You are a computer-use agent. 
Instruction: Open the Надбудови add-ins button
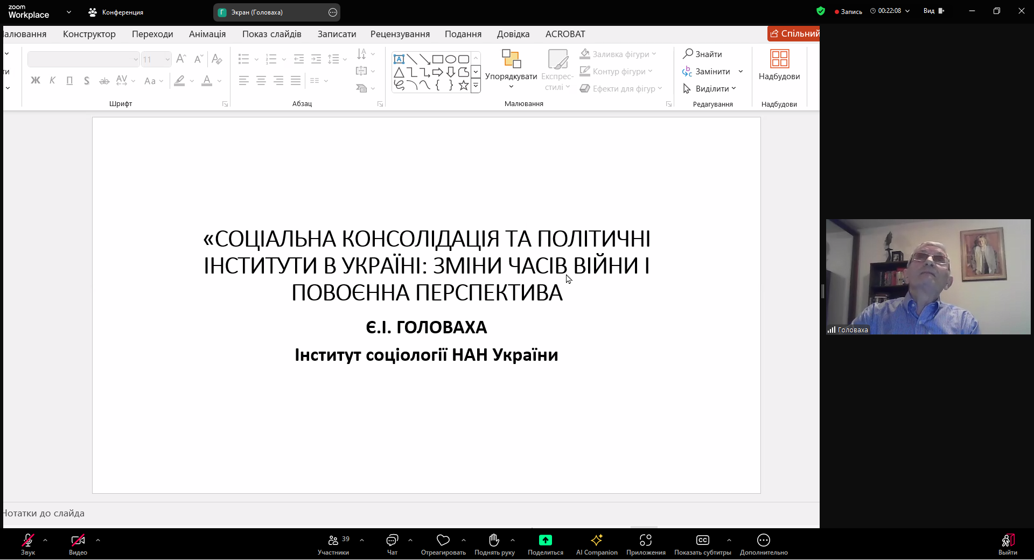(x=779, y=66)
